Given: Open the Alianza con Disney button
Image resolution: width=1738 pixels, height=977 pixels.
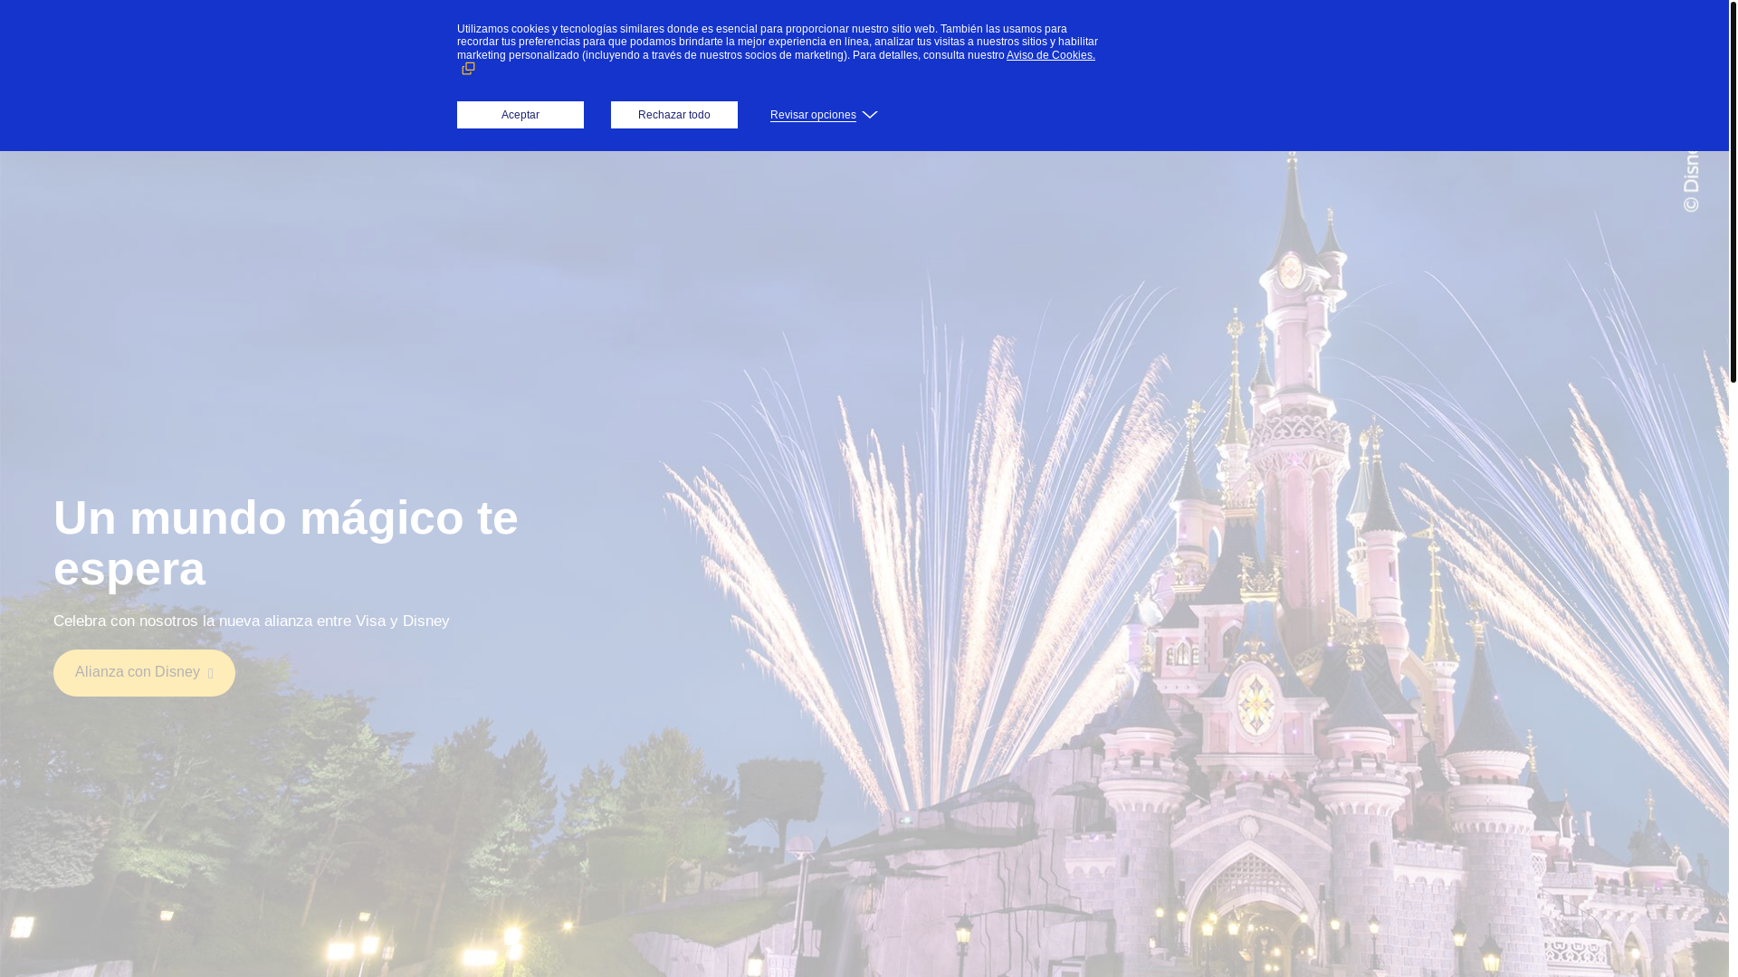Looking at the screenshot, I should tap(144, 673).
